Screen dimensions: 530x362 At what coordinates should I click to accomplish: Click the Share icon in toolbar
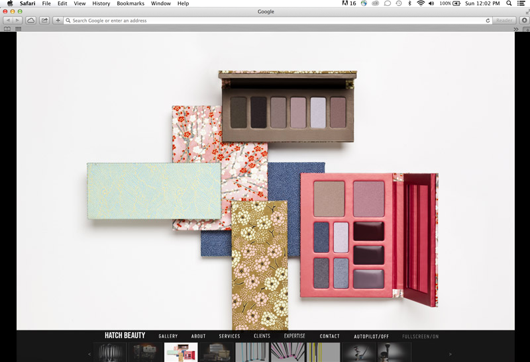click(x=44, y=21)
